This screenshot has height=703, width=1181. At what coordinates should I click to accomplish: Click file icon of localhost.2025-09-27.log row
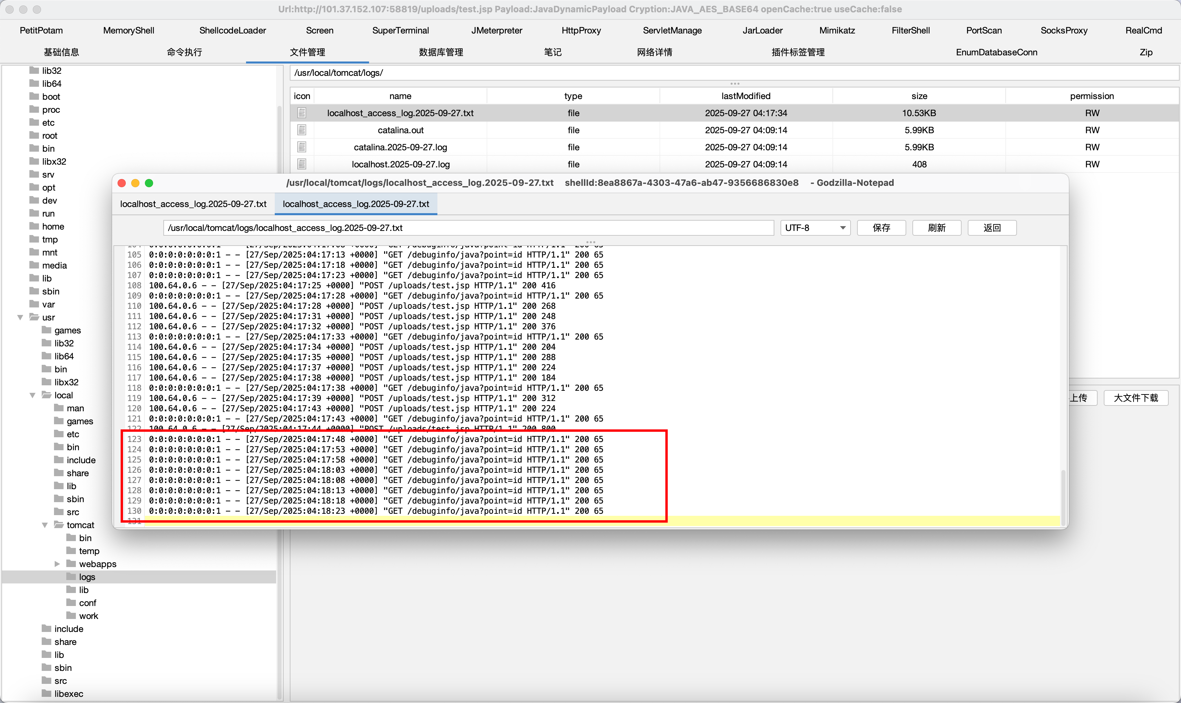(x=301, y=164)
